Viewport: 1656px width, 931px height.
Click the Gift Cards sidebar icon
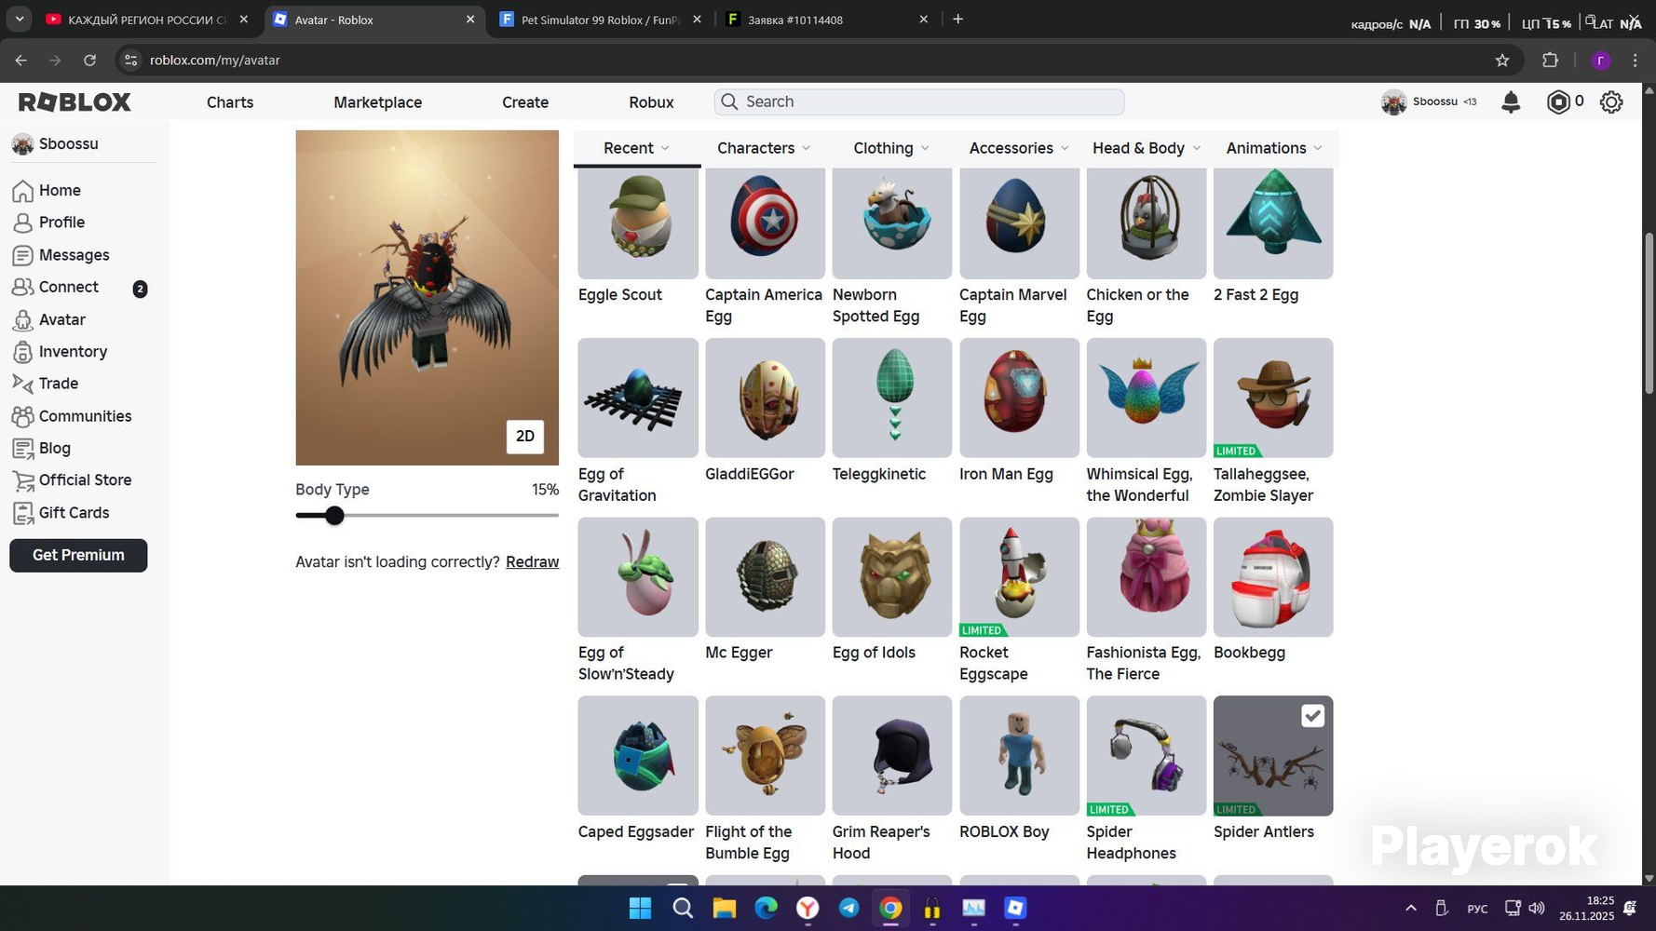point(22,513)
